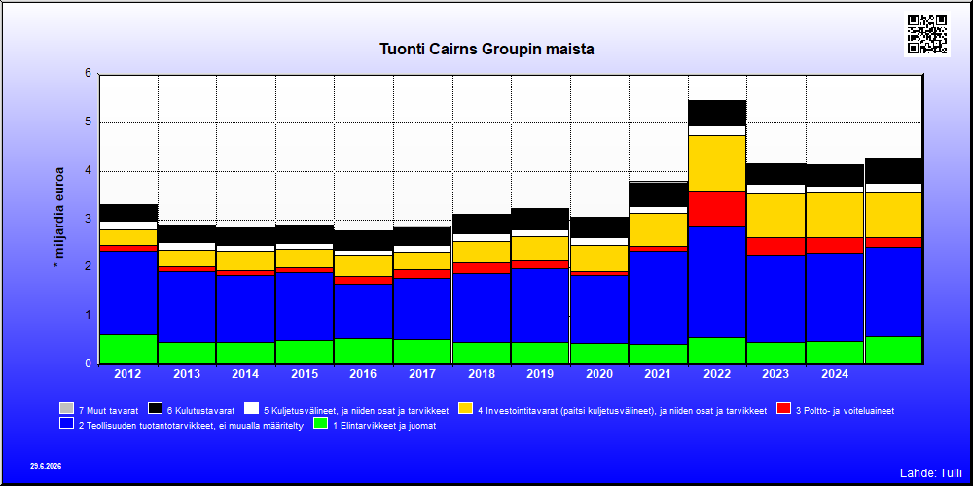Click the '5 Kuljetusvälineet, ja niiden osat' legend label
The height and width of the screenshot is (486, 973).
click(356, 410)
